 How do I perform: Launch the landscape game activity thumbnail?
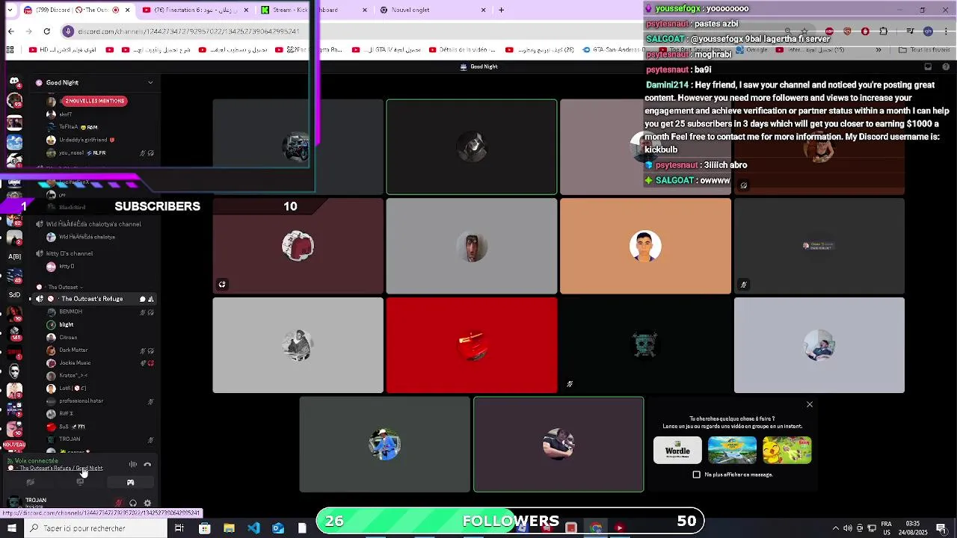pyautogui.click(x=732, y=451)
